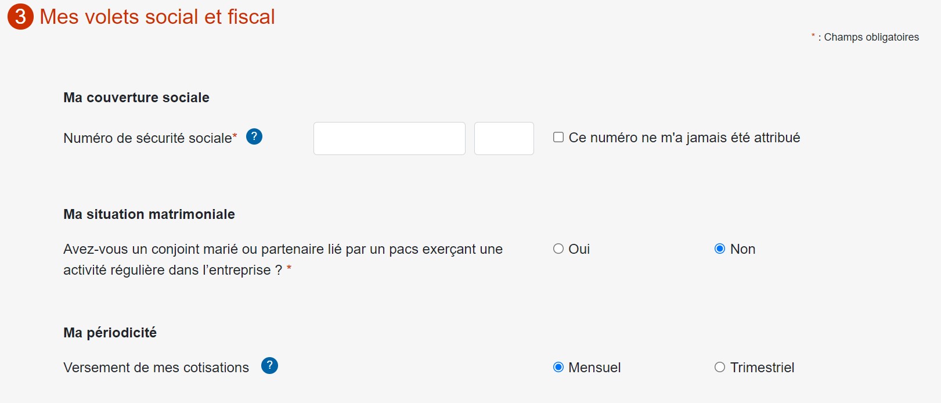Click the 'Trimestriel' label text
This screenshot has width=941, height=403.
[x=762, y=368]
